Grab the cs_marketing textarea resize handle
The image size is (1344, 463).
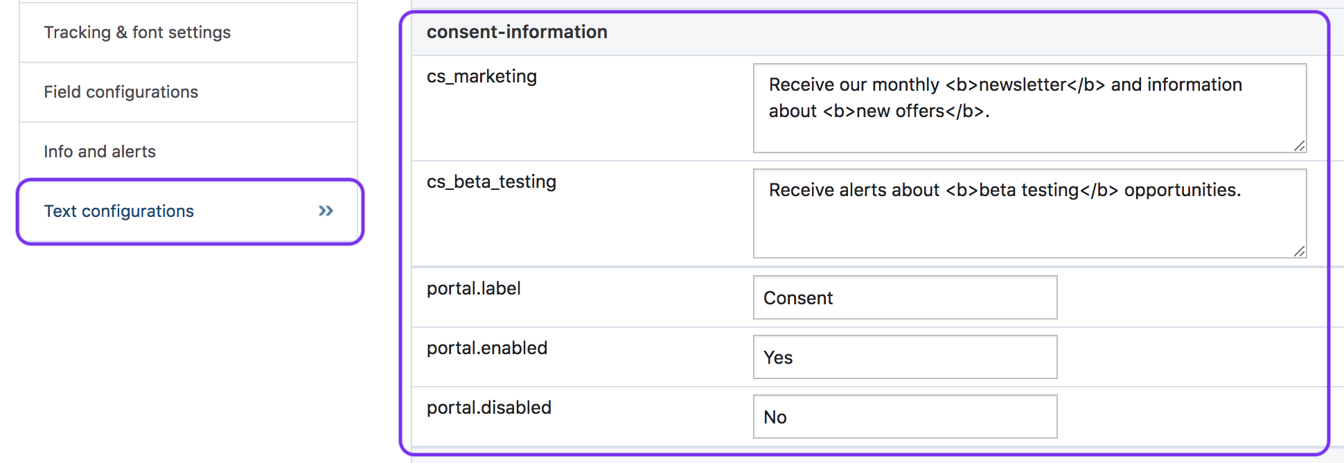1299,146
